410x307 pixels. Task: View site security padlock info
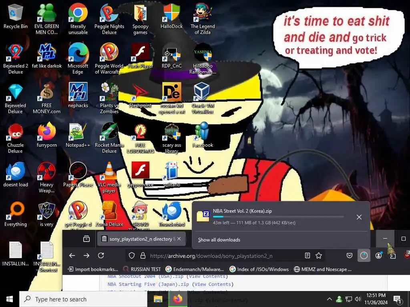(143, 255)
